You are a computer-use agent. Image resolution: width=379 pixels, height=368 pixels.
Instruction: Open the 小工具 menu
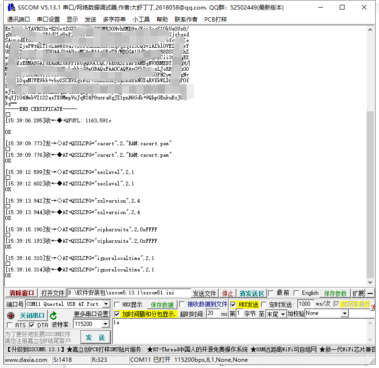[141, 19]
